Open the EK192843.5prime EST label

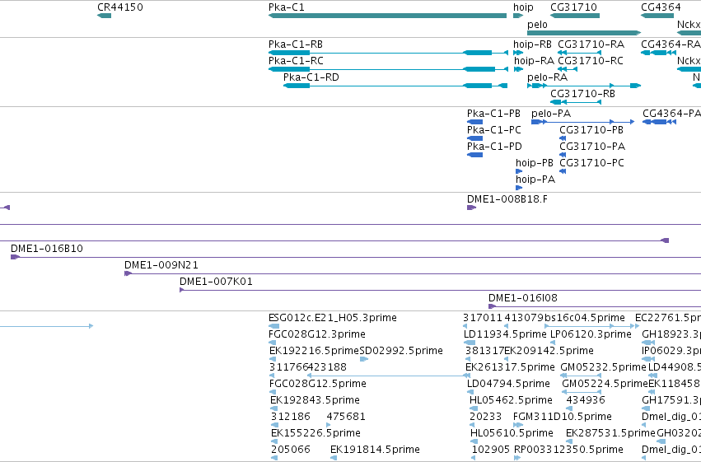(x=315, y=400)
